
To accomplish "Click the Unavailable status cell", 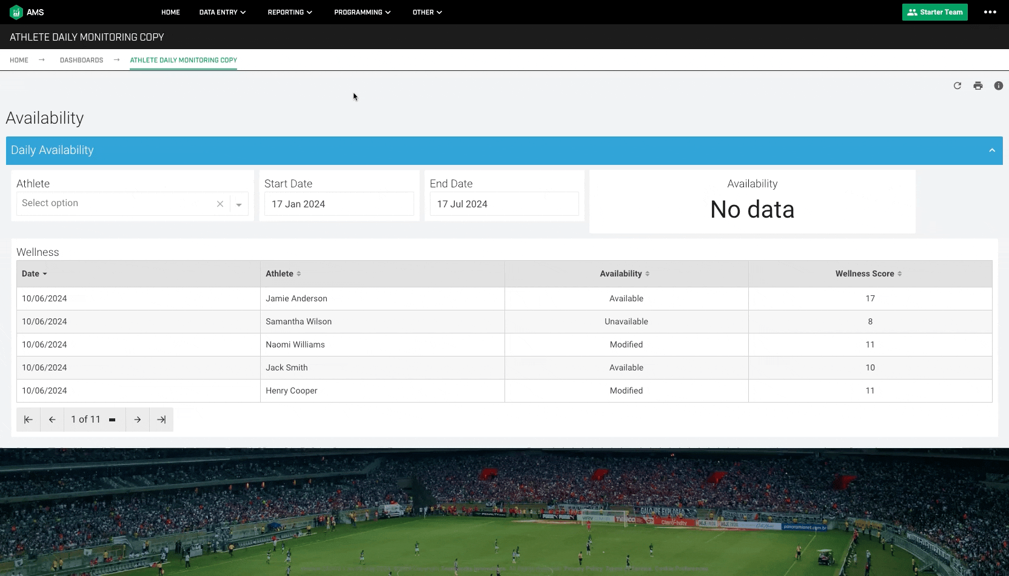I will (x=626, y=321).
